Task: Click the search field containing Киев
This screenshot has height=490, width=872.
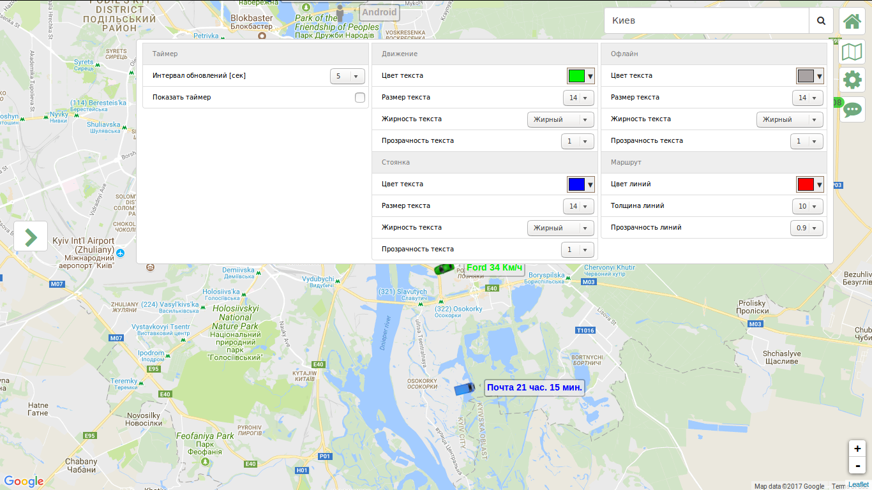Action: [706, 20]
